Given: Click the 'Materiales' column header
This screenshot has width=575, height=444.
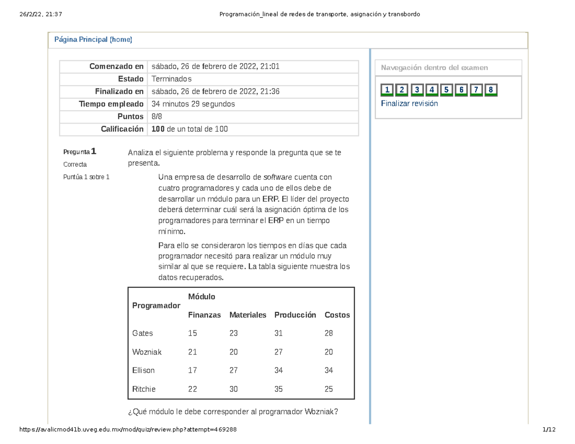Looking at the screenshot, I should tap(248, 315).
